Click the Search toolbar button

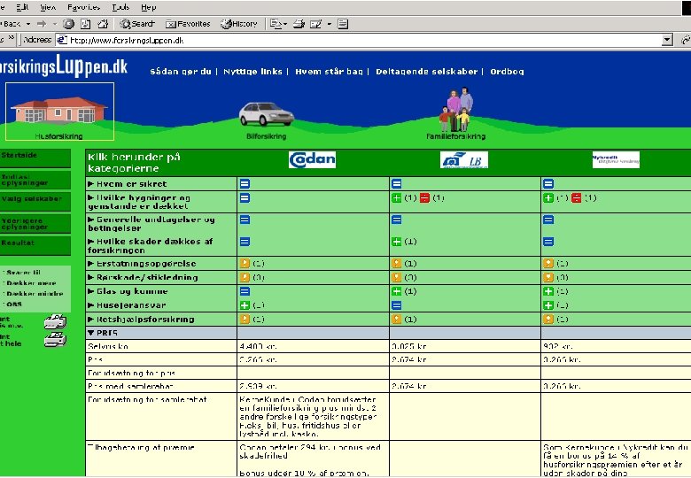pos(137,24)
